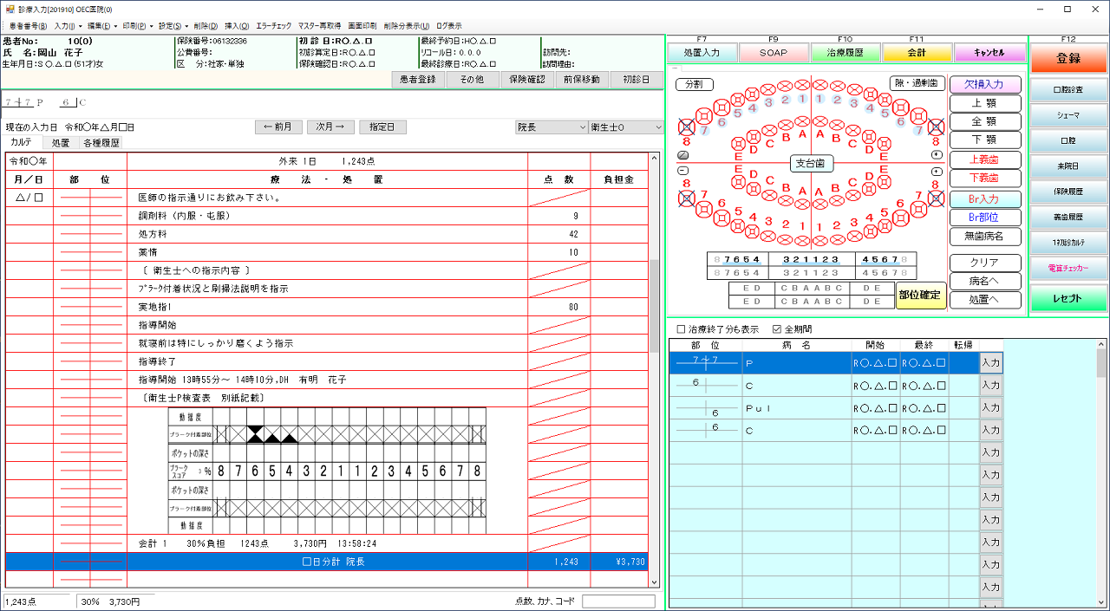Click the slashed-circle icon beside the tooth chart

click(x=683, y=155)
